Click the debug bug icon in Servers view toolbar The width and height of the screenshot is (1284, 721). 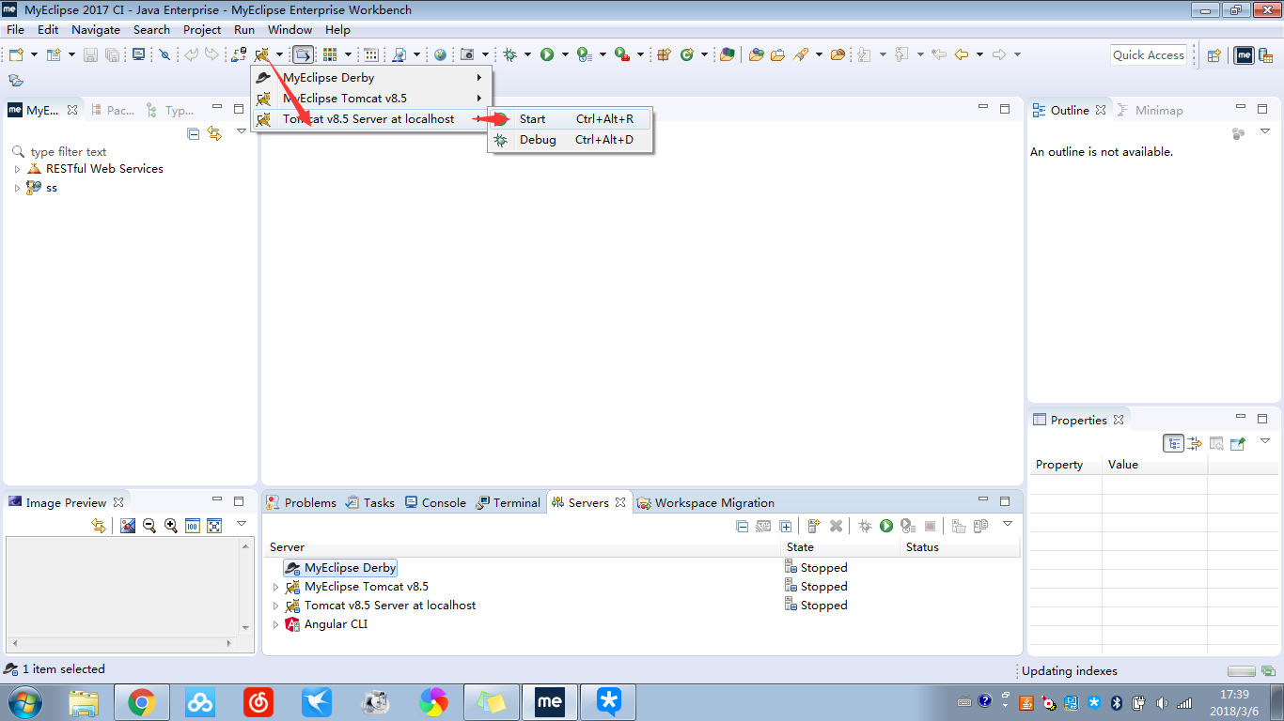point(865,527)
